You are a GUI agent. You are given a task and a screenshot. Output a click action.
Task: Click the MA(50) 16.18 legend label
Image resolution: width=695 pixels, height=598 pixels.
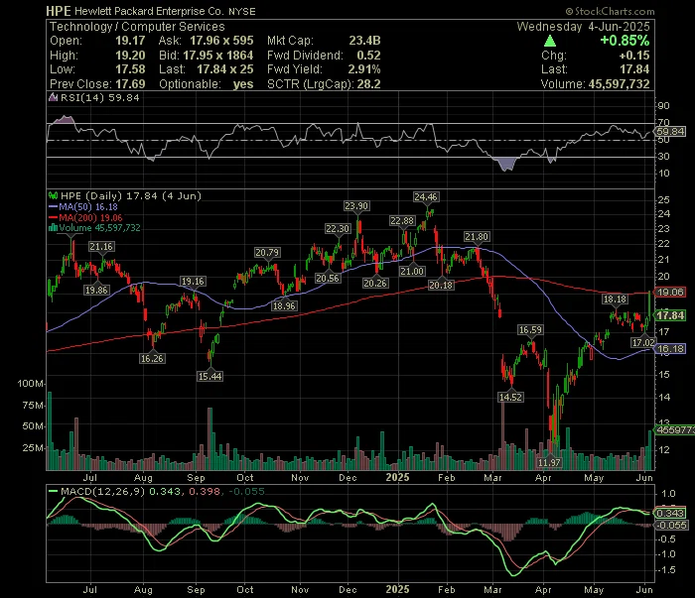(88, 206)
